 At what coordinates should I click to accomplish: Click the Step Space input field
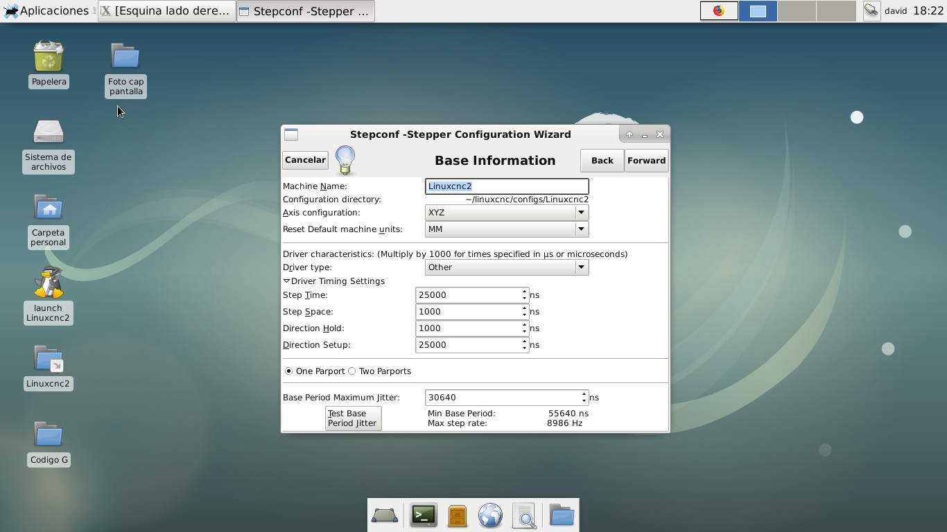click(x=468, y=312)
